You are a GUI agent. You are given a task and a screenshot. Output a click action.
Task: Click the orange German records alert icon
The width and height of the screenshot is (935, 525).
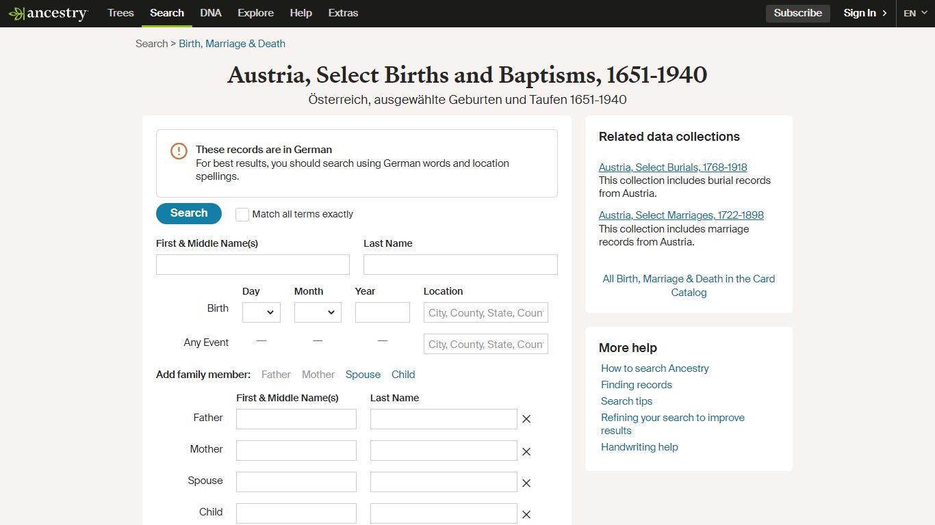point(179,151)
